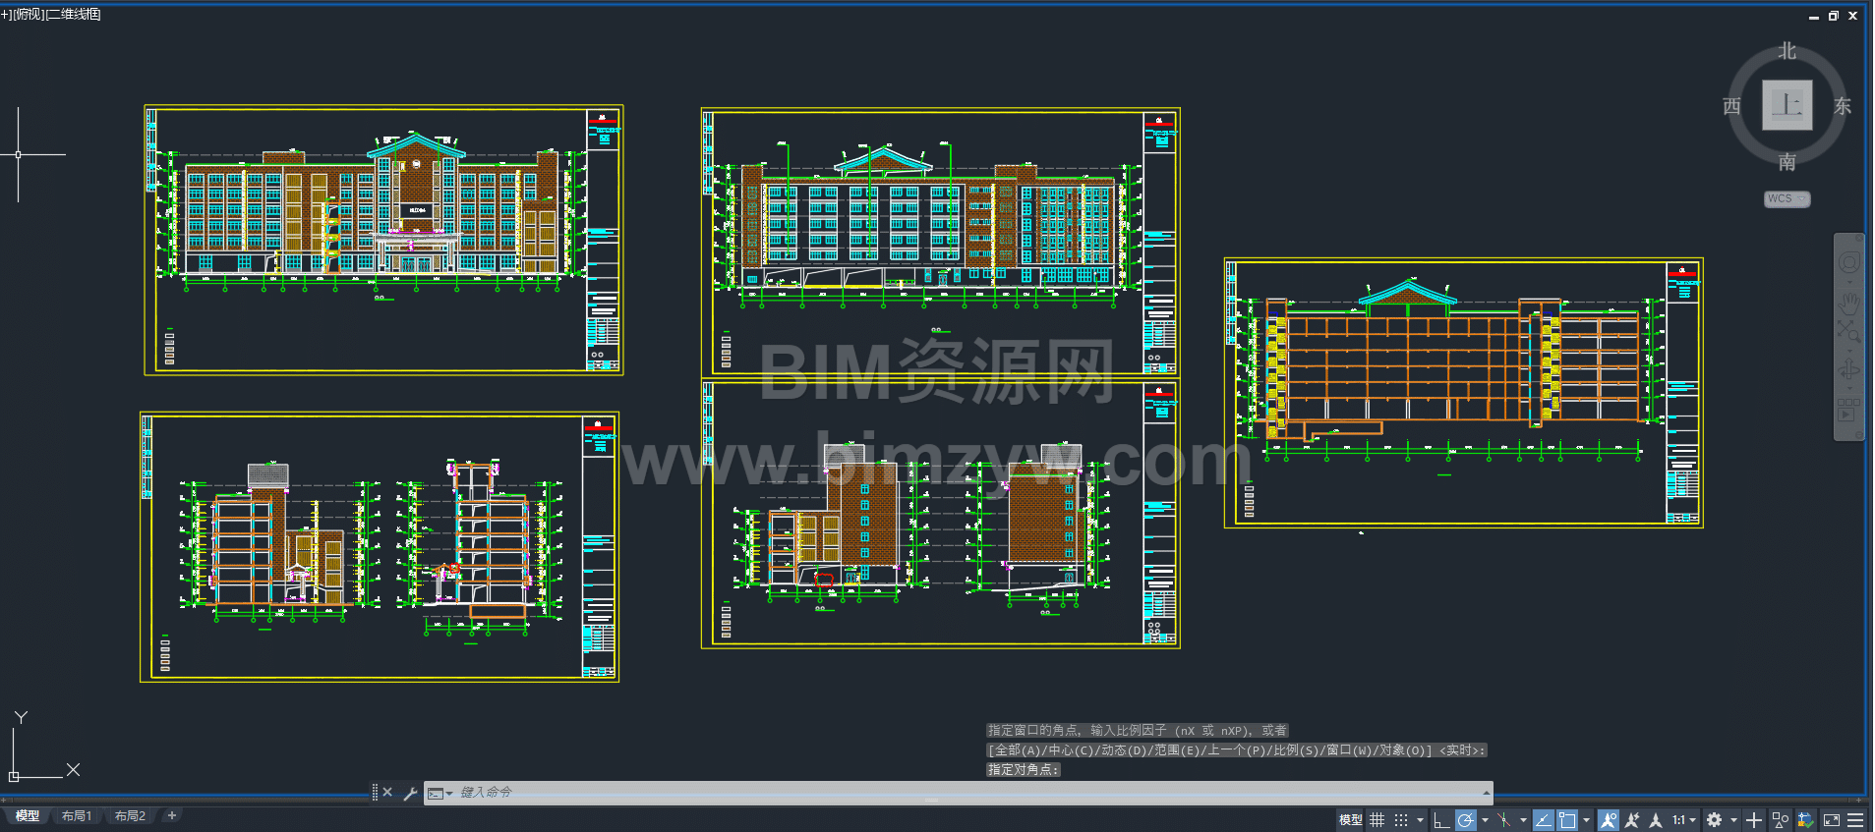The height and width of the screenshot is (832, 1875).
Task: Switch to the 布局1 tab
Action: (77, 816)
